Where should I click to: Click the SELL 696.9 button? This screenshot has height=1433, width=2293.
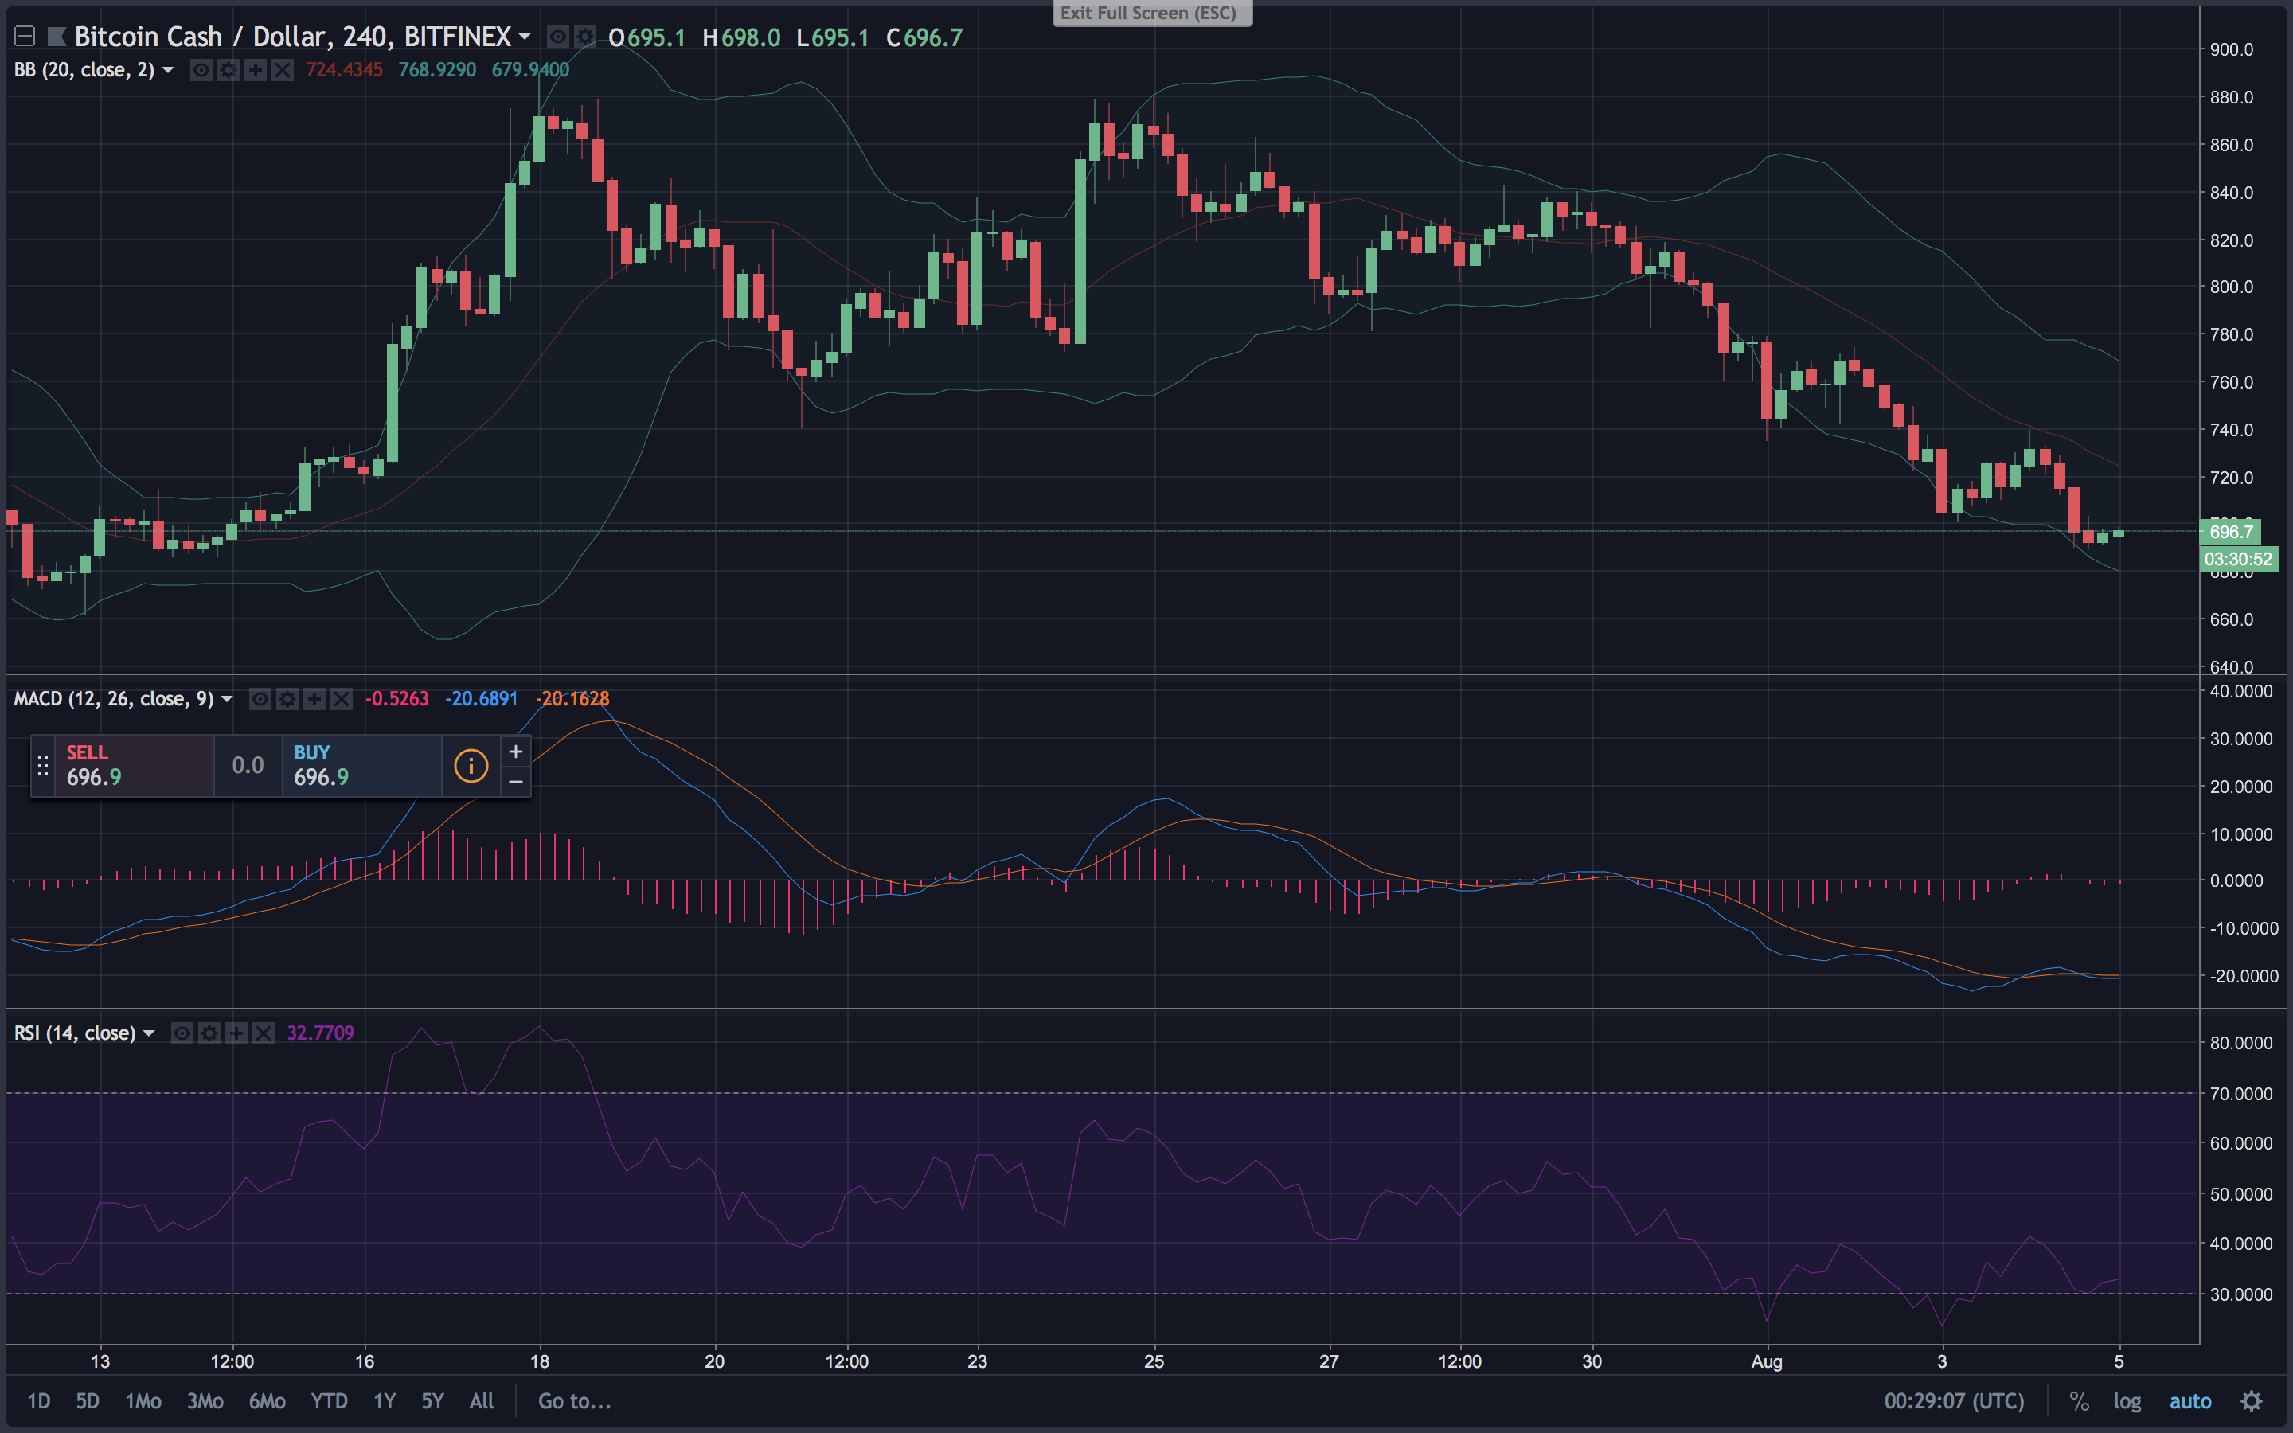tap(135, 766)
